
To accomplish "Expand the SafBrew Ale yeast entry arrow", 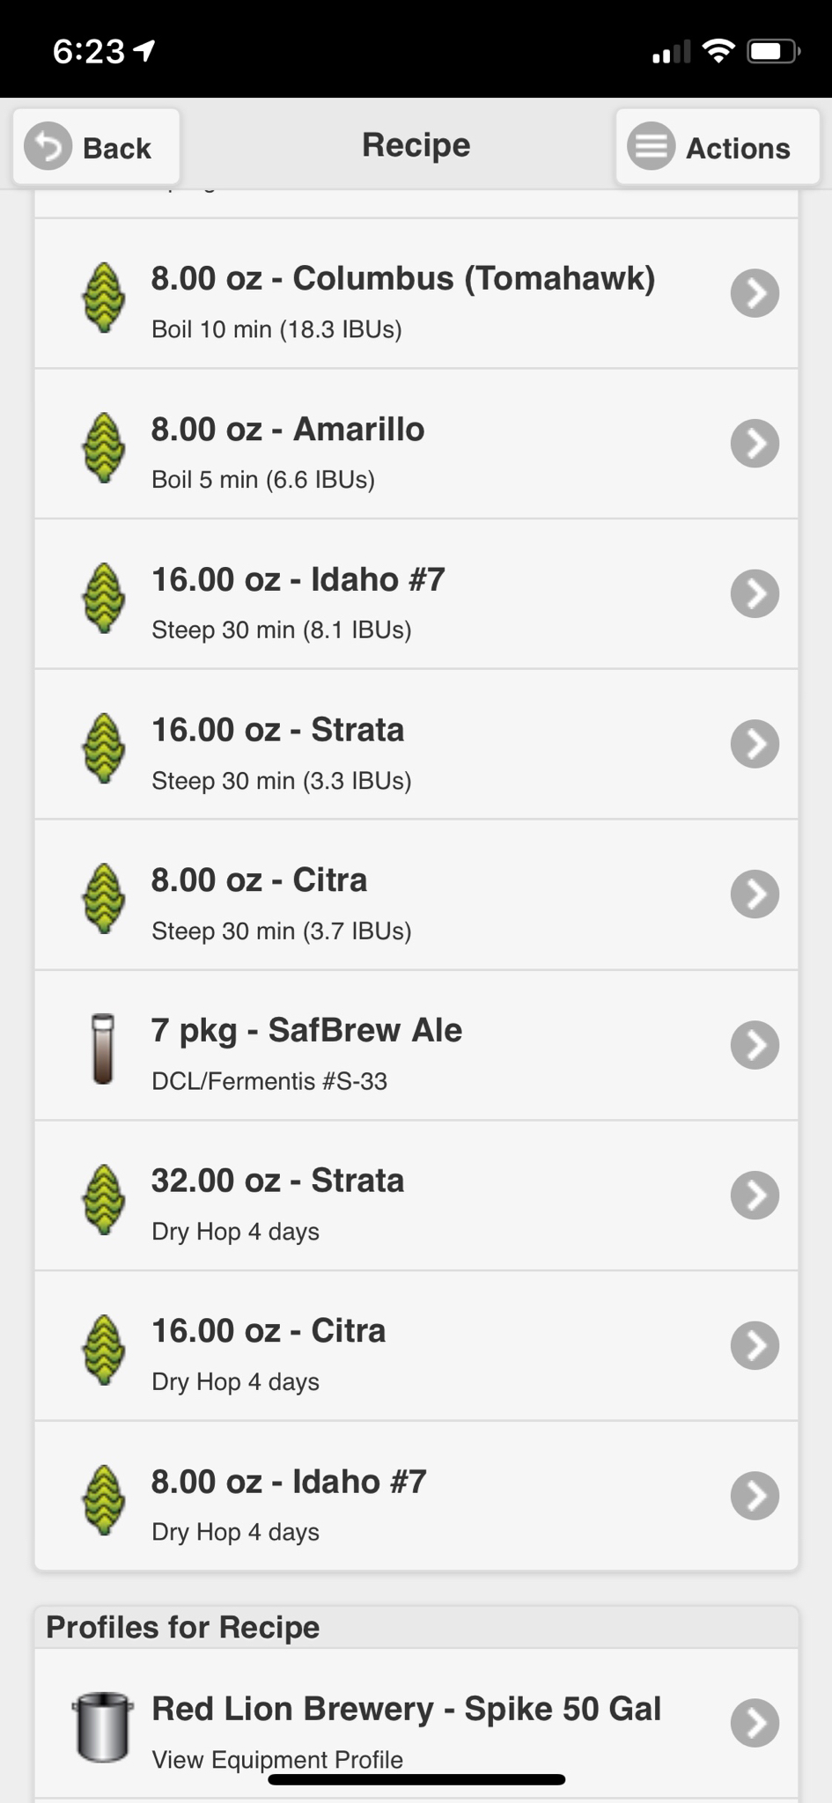I will 755,1045.
